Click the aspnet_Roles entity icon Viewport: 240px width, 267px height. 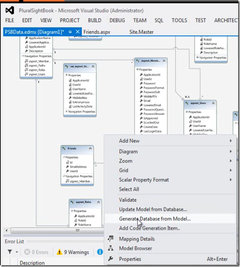tap(72, 202)
